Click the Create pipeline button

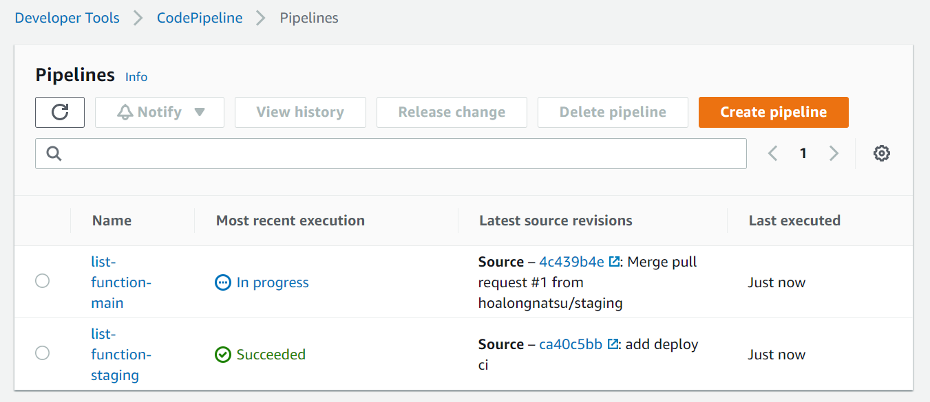click(773, 112)
